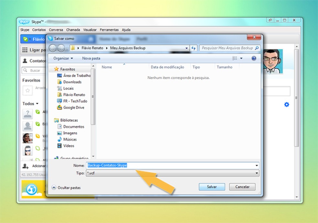Open the Chamada menu in the Skype window
Image resolution: width=318 pixels, height=223 pixels.
(x=73, y=30)
